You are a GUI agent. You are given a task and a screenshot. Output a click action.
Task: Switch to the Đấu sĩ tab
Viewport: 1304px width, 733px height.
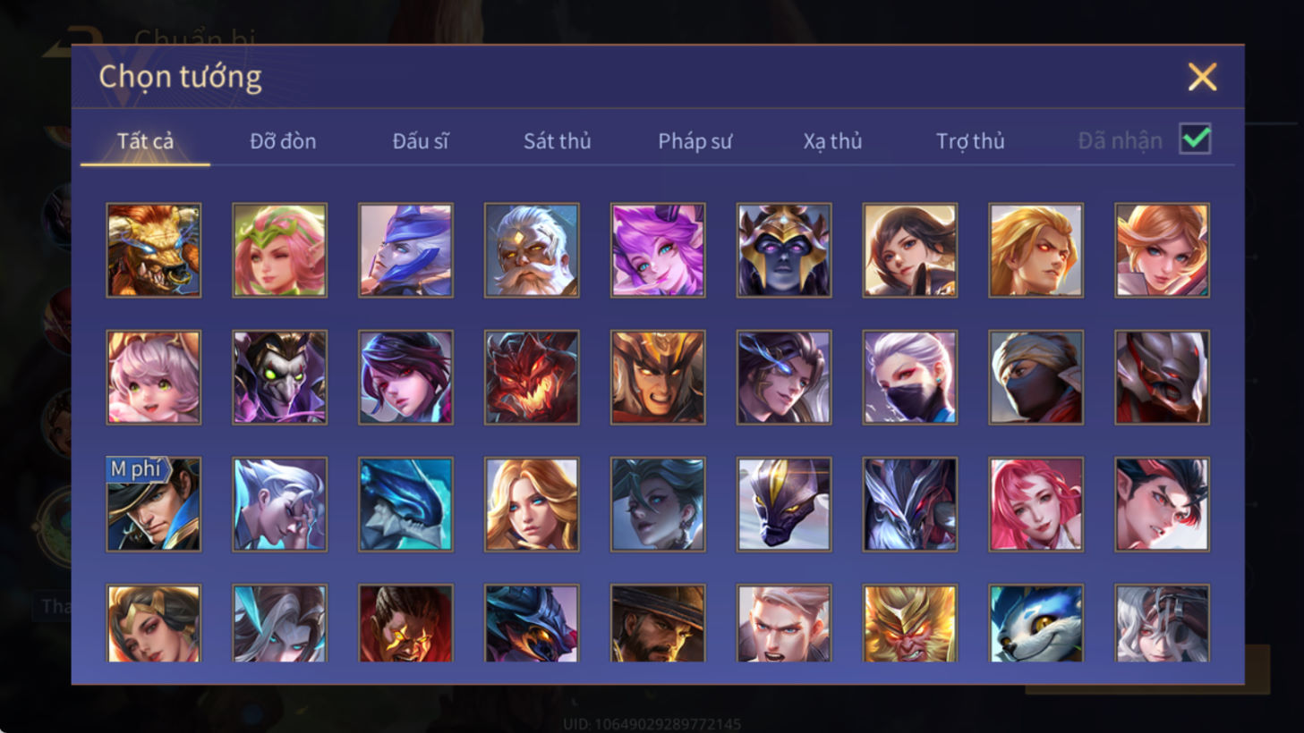coord(421,141)
